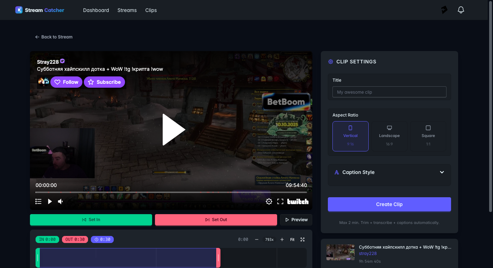Click the video settings gear icon
This screenshot has height=268, width=493.
coord(269,201)
